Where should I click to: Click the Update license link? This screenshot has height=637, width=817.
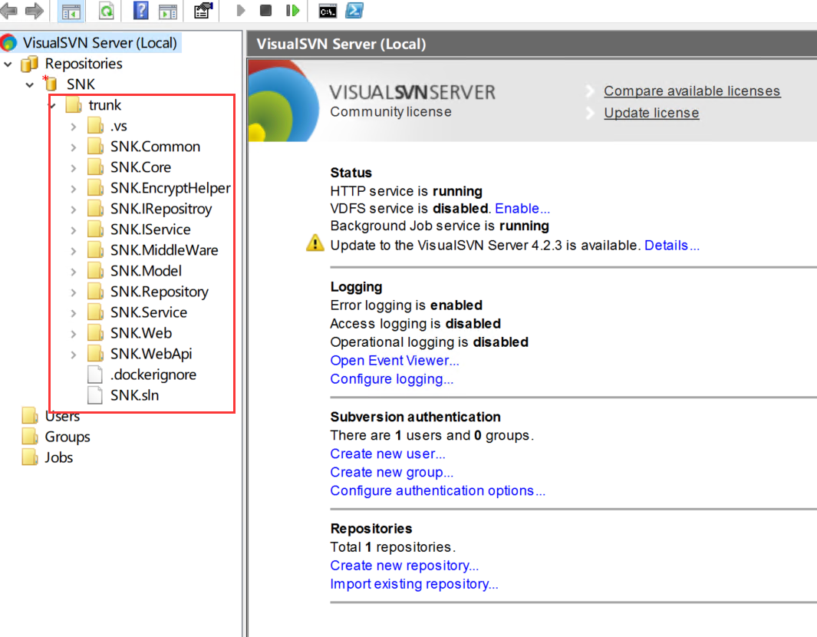[x=651, y=113]
